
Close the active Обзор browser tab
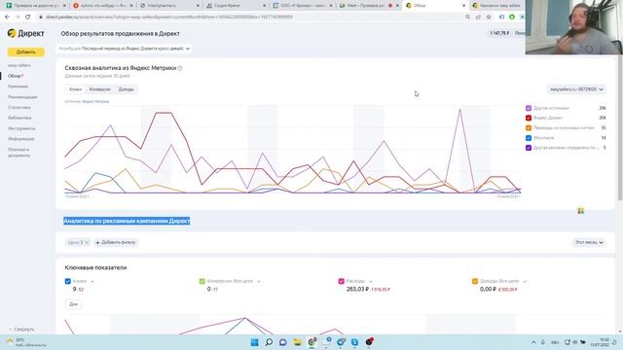463,6
